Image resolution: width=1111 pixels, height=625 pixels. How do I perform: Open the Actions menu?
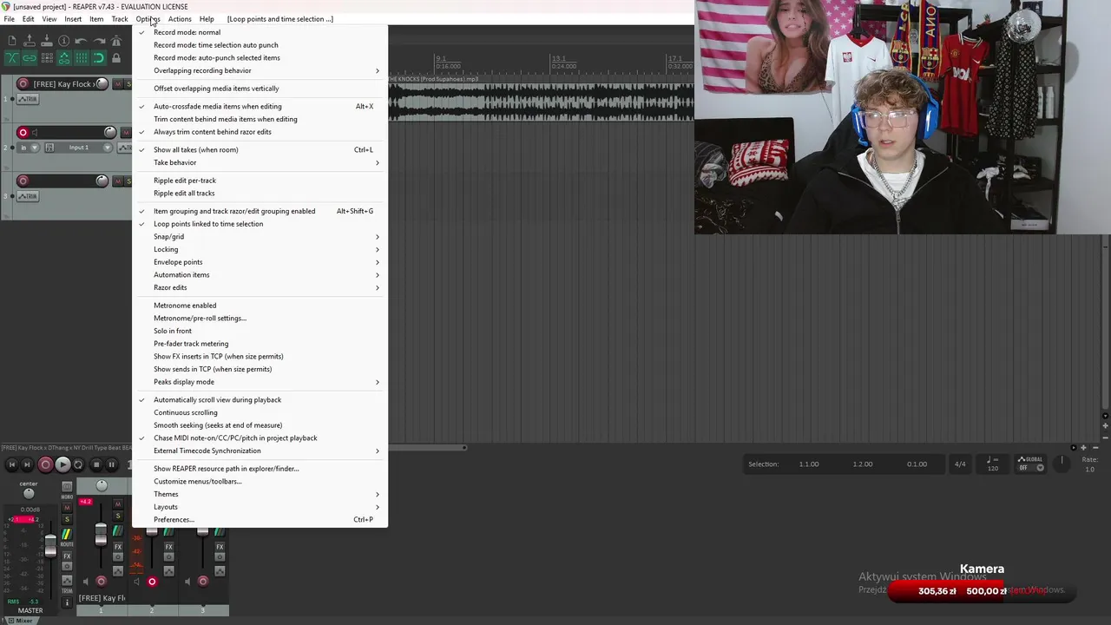[180, 19]
